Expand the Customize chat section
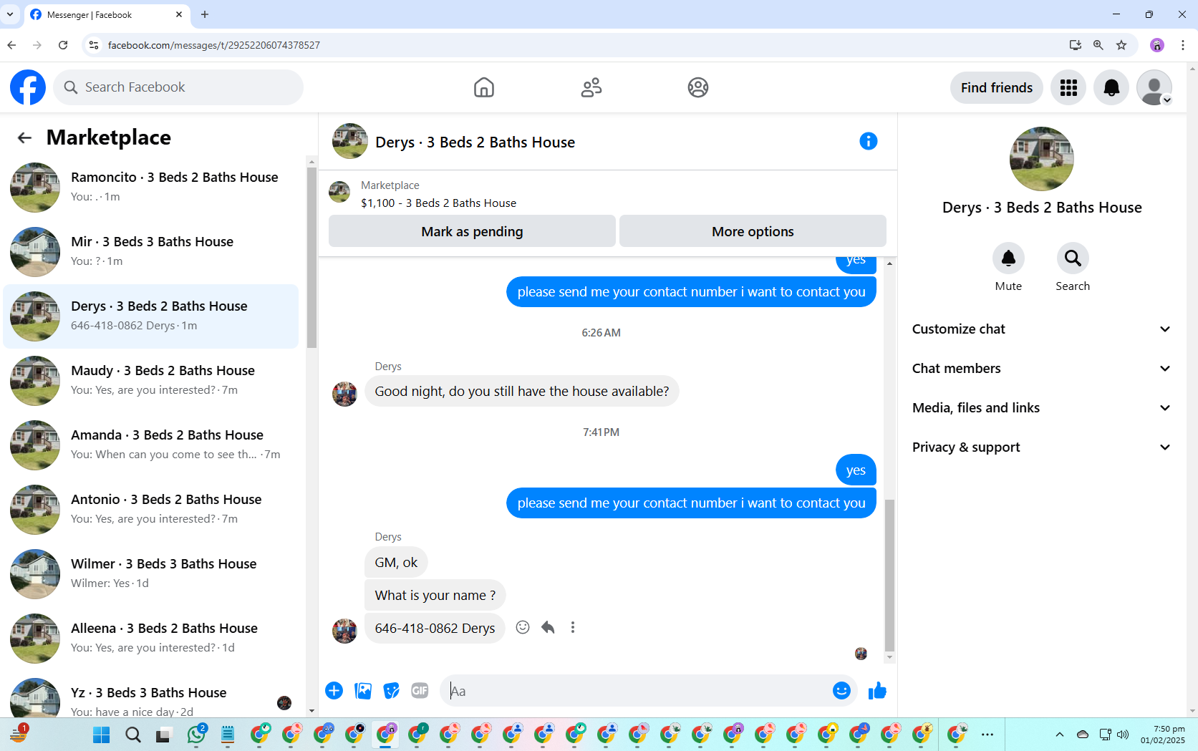Viewport: 1198px width, 751px height. [1041, 329]
